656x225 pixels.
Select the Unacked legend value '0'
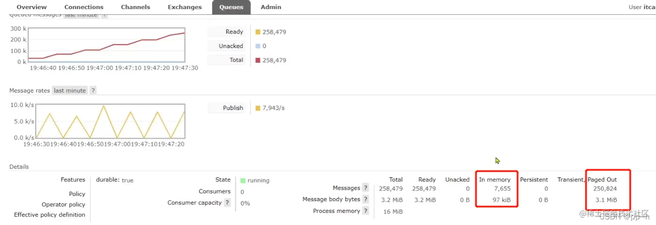coord(264,46)
